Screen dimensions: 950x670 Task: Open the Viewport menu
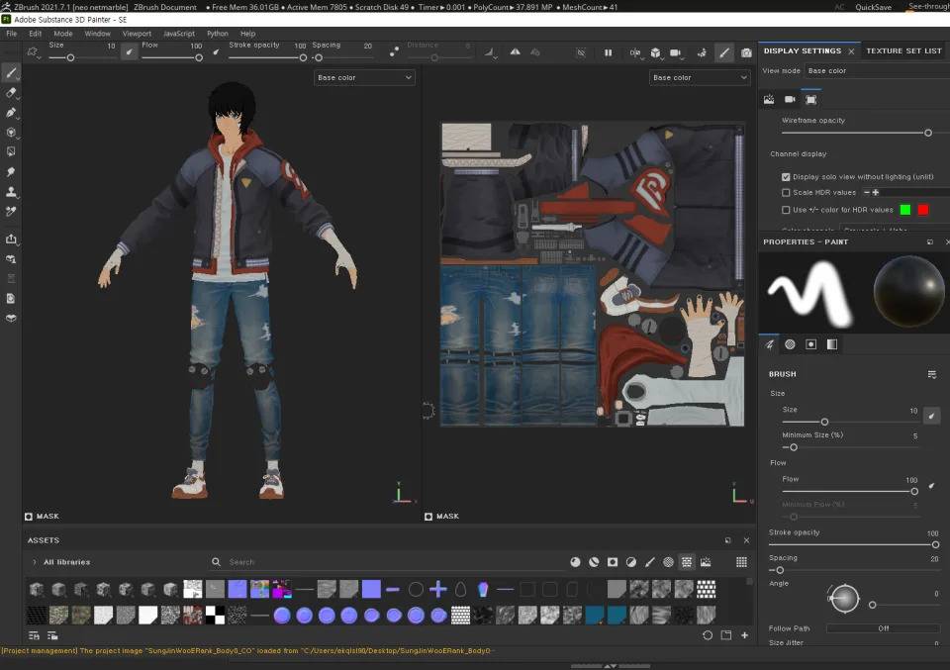point(137,34)
